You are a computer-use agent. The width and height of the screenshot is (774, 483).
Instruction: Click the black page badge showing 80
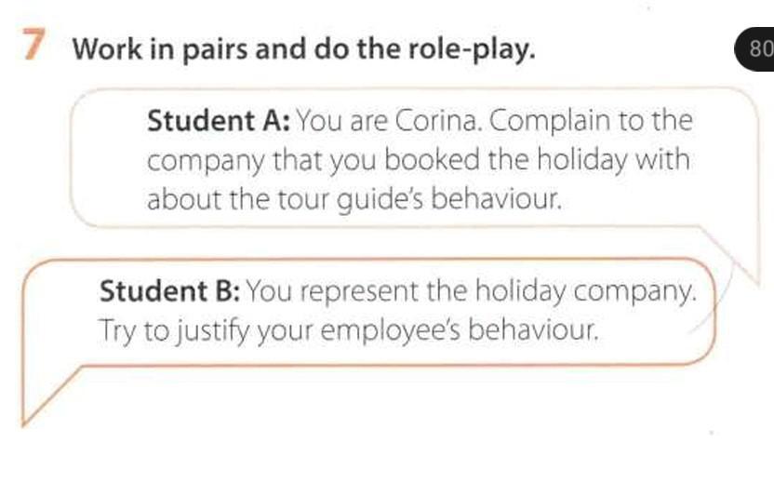759,49
